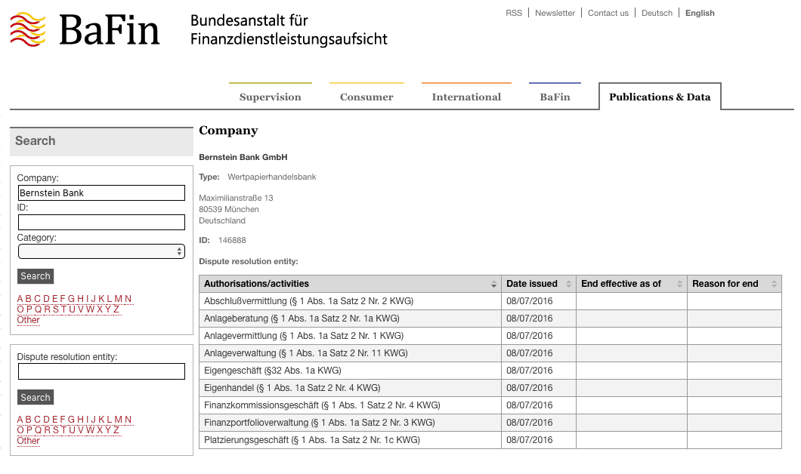Viewport: 801px width, 474px height.
Task: Switch language to English
Action: (700, 14)
